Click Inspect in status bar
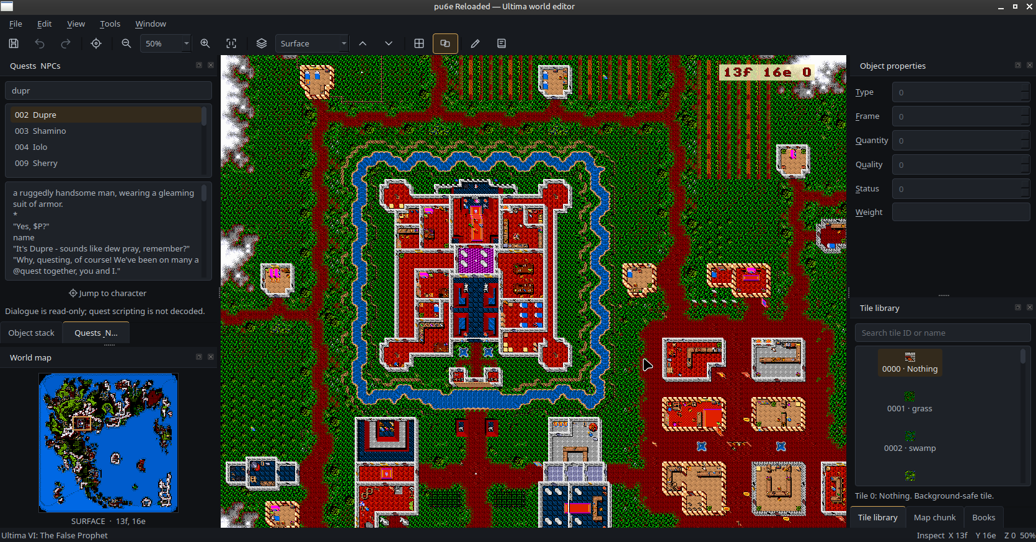 point(930,535)
